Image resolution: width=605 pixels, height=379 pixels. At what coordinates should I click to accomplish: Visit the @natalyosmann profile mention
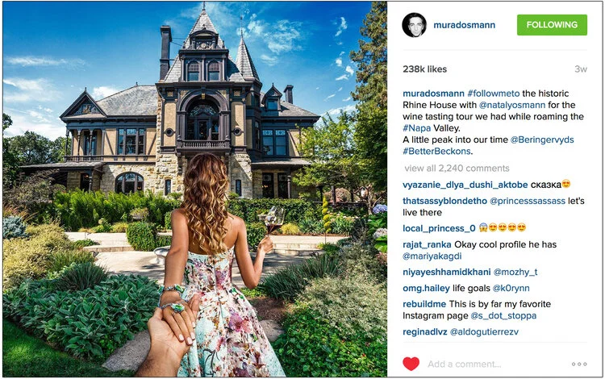pyautogui.click(x=512, y=105)
